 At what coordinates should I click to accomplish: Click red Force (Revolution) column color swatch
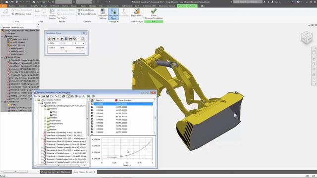click(116, 100)
